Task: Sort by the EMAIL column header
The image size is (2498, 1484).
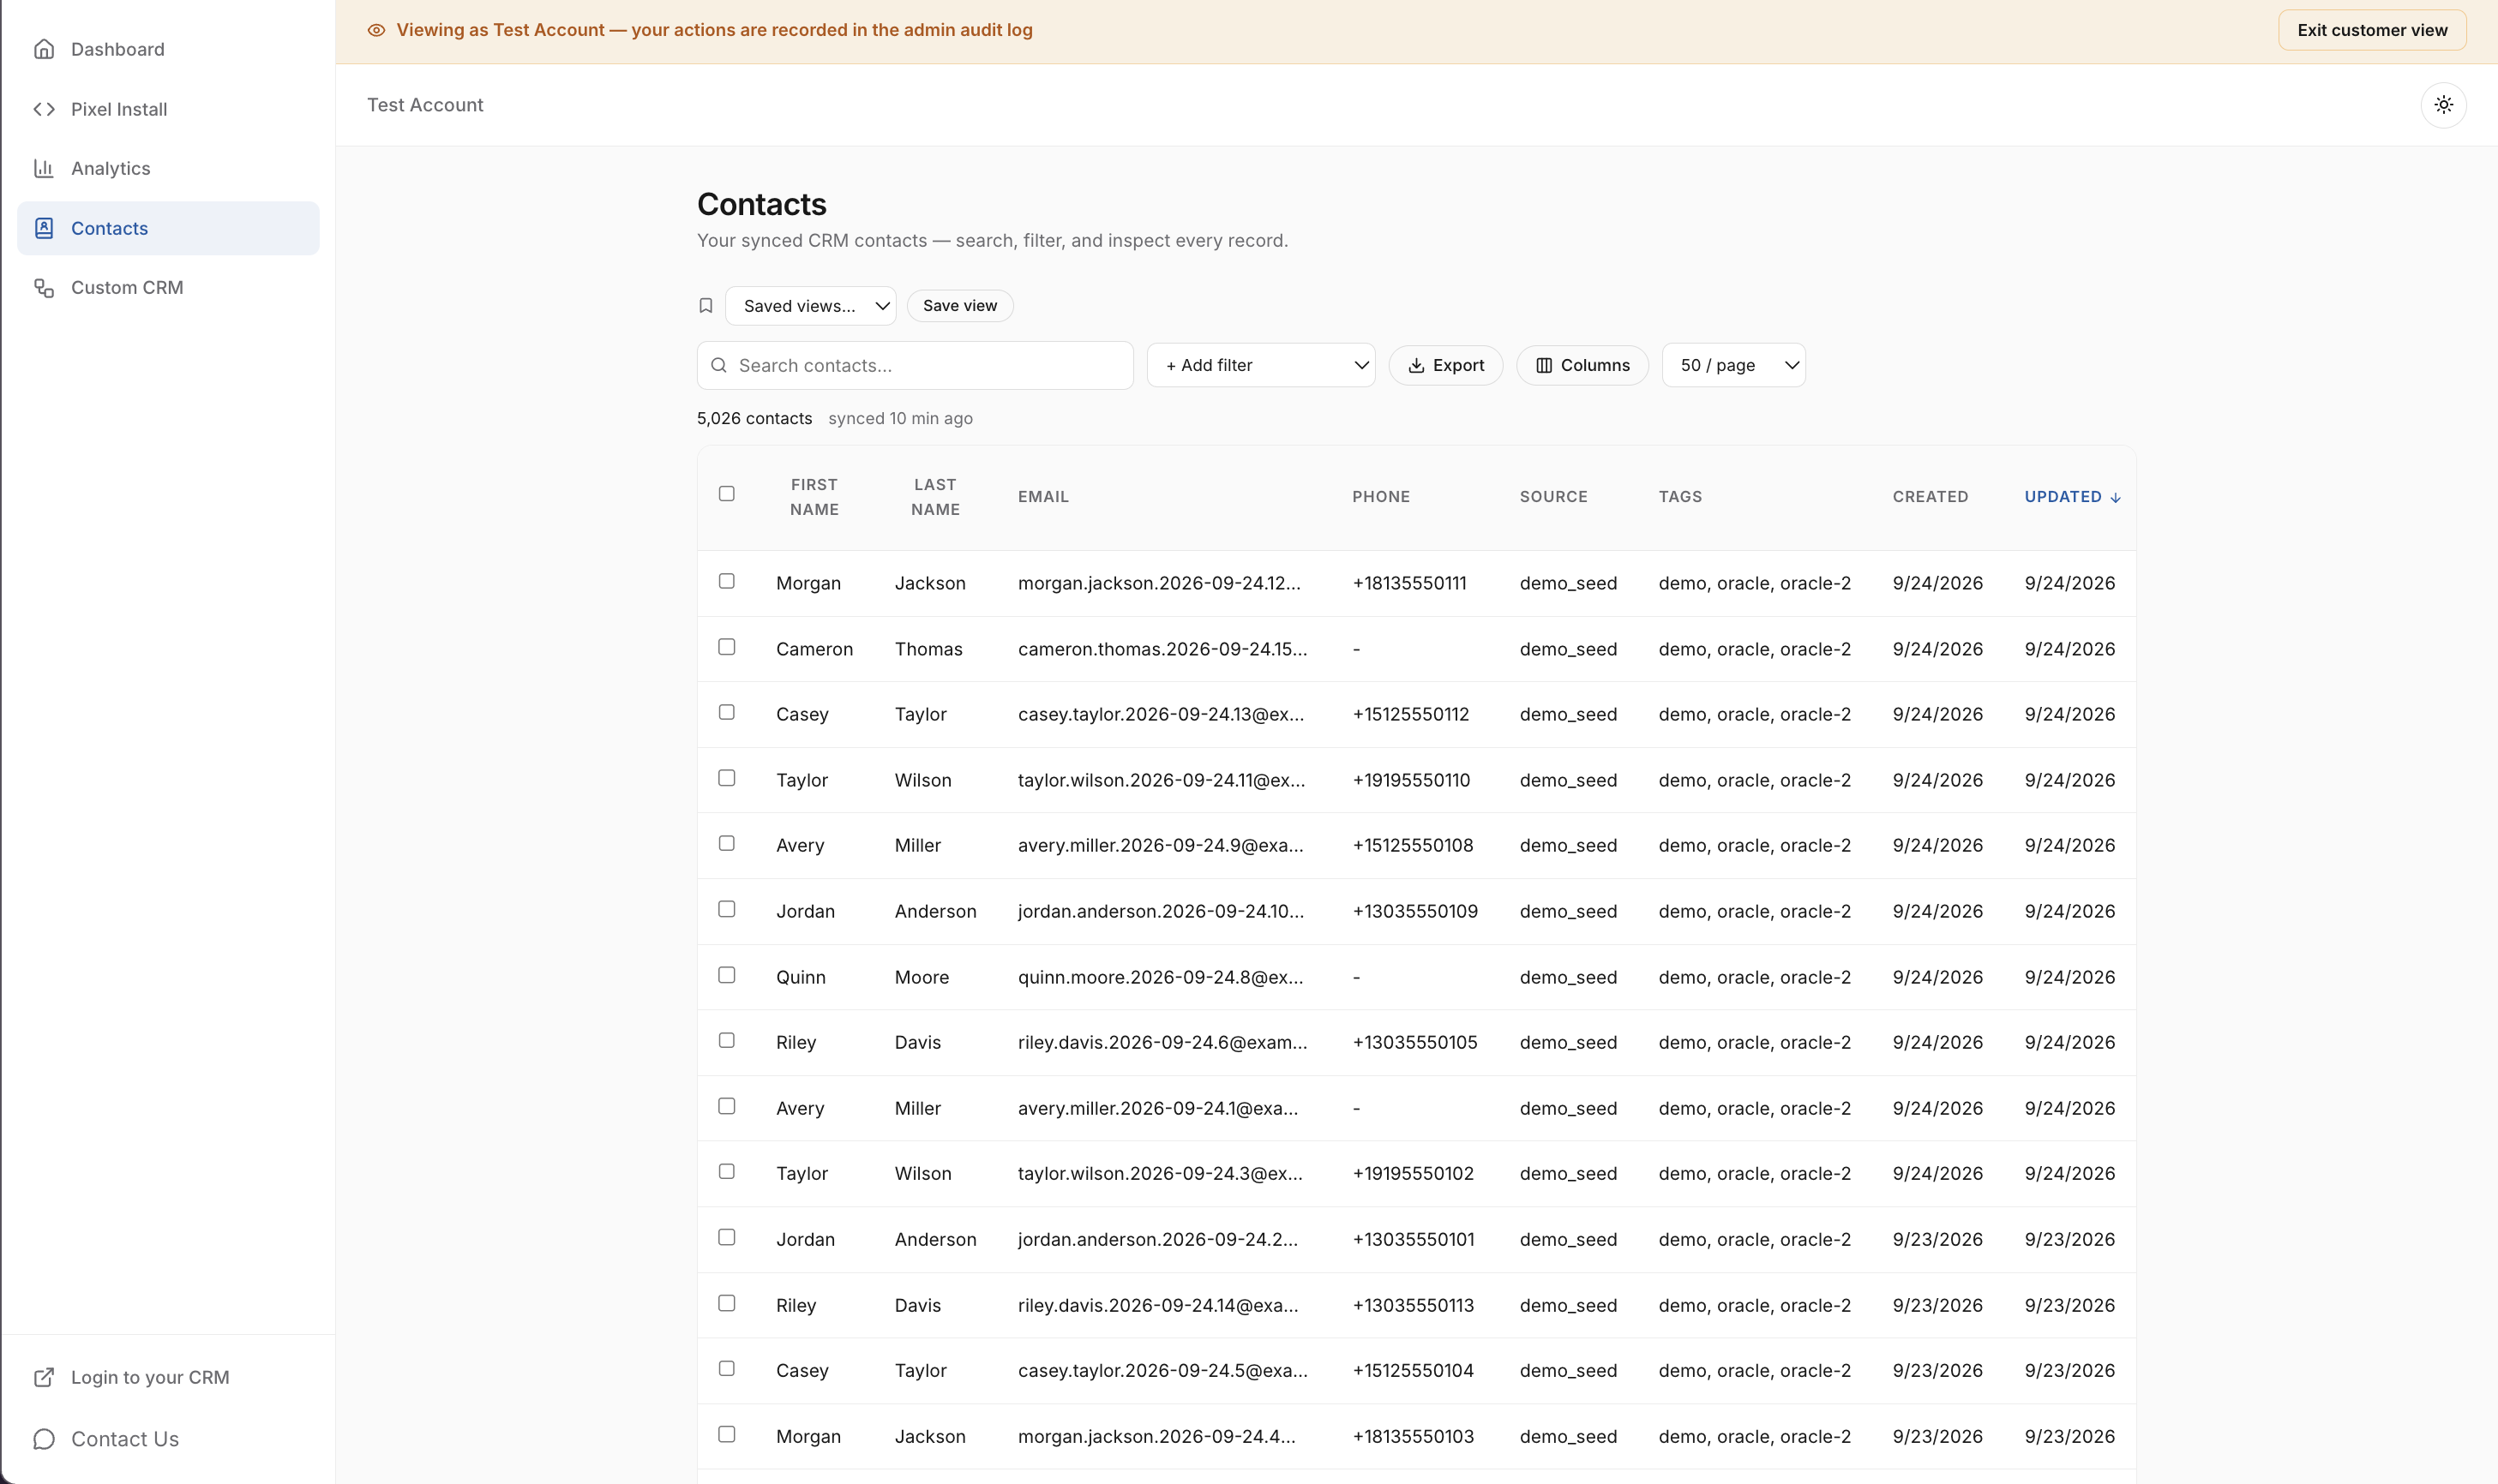Action: click(x=1043, y=497)
